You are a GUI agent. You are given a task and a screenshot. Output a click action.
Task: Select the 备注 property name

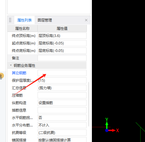point(16,58)
